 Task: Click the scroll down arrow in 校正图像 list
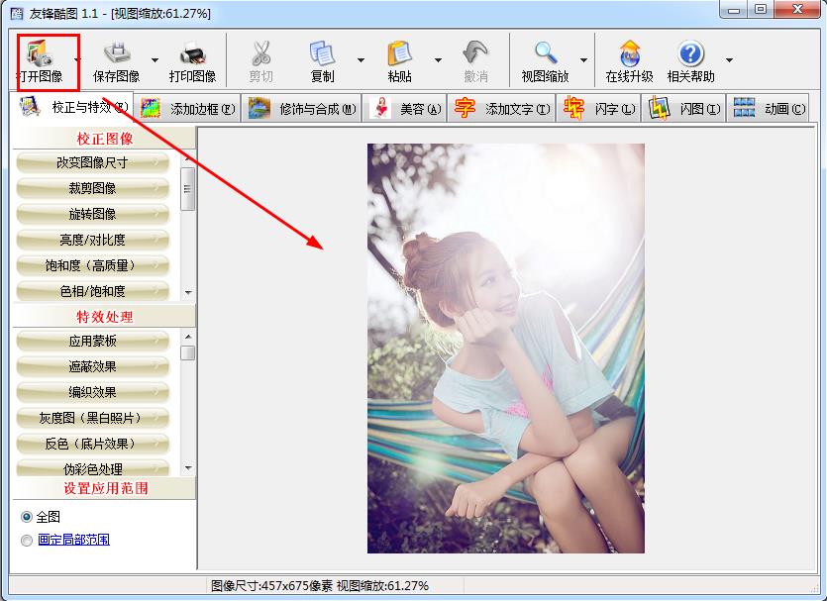tap(188, 292)
